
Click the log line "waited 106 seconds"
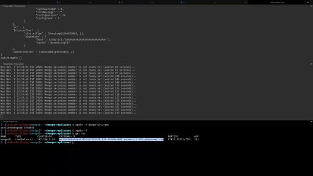(x=68, y=82)
